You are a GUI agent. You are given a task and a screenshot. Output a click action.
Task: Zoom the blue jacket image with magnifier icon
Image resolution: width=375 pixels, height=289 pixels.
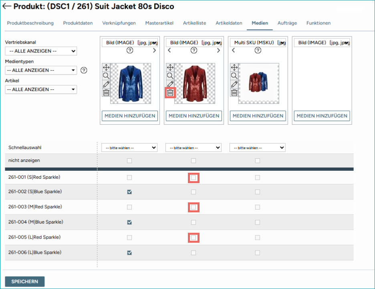coord(106,76)
